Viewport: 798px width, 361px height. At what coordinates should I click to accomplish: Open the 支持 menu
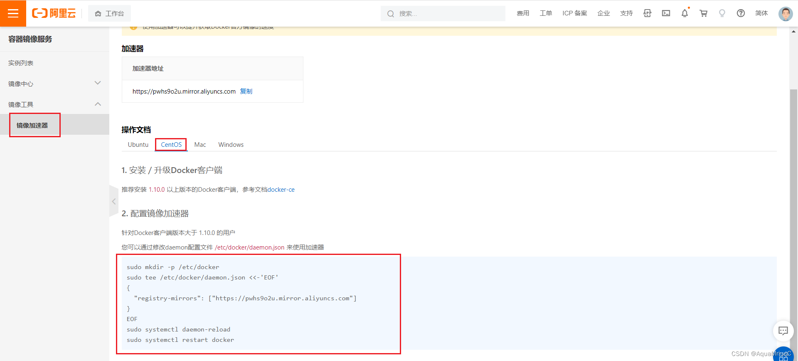626,13
